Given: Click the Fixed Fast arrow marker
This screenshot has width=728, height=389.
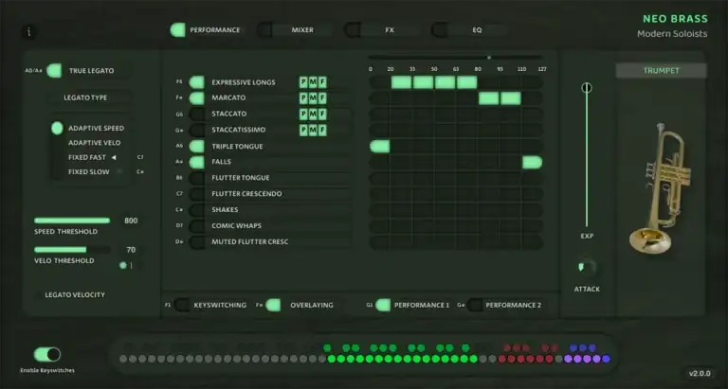Looking at the screenshot, I should click(114, 158).
